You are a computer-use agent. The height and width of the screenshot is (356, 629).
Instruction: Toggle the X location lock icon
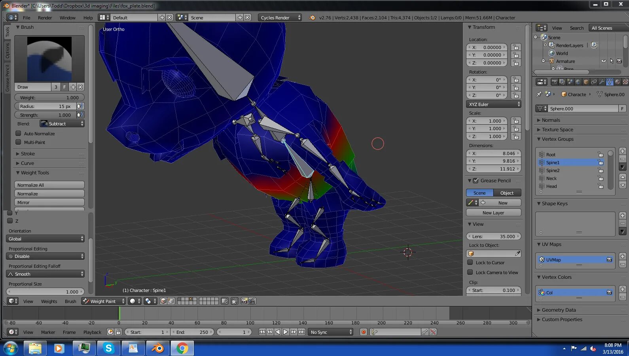pyautogui.click(x=516, y=47)
